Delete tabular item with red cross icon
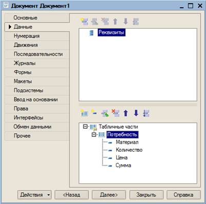This screenshot has height=204, width=206. tap(115, 113)
